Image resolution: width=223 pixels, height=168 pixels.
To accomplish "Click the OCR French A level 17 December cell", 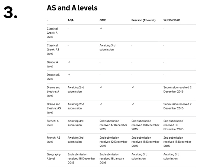I will [x=113, y=125].
